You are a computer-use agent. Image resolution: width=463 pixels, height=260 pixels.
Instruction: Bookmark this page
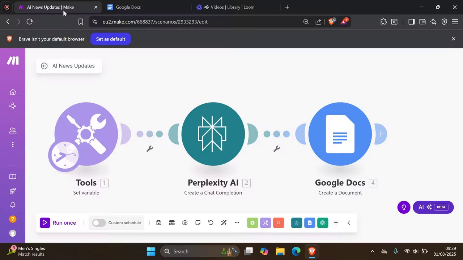pos(81,22)
